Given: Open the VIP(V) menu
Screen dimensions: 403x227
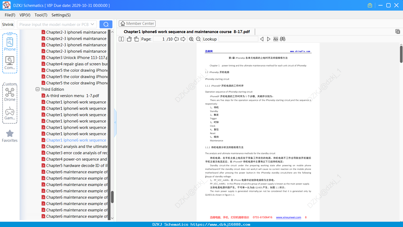Looking at the screenshot, I should (x=25, y=15).
